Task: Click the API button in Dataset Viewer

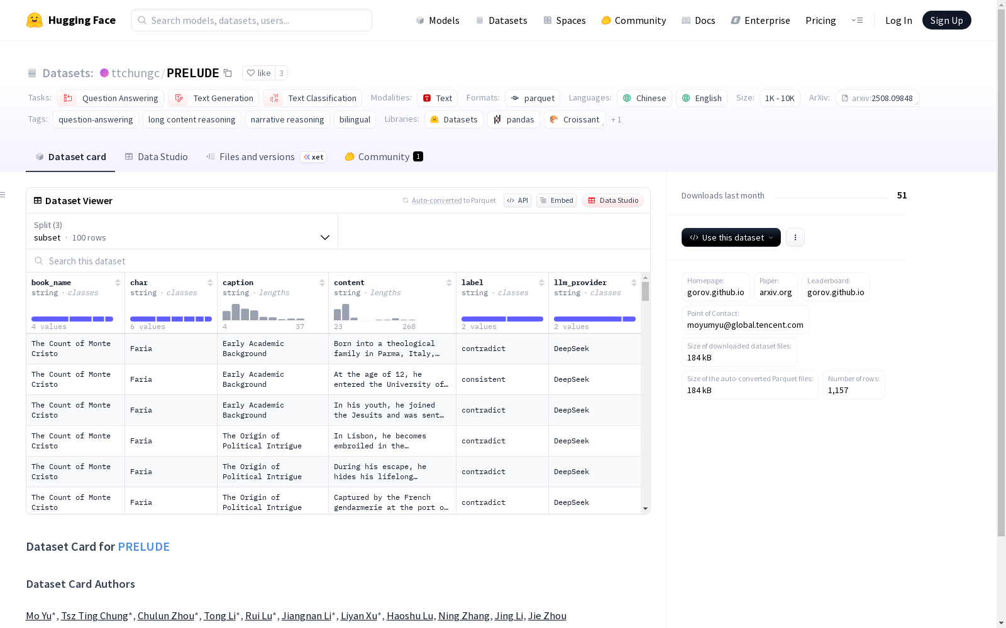Action: [x=517, y=200]
